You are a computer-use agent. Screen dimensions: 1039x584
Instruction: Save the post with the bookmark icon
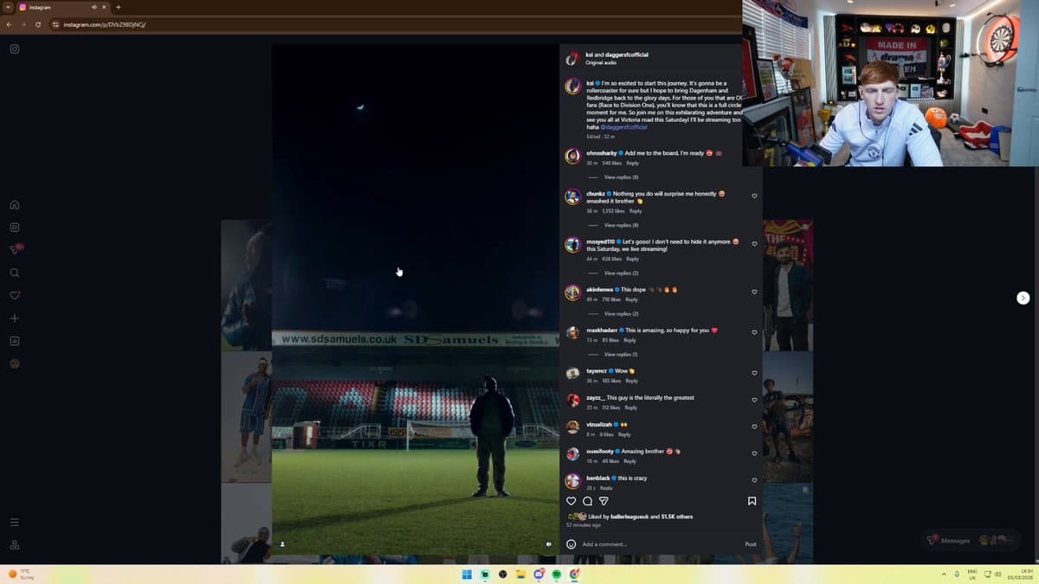[x=752, y=501]
